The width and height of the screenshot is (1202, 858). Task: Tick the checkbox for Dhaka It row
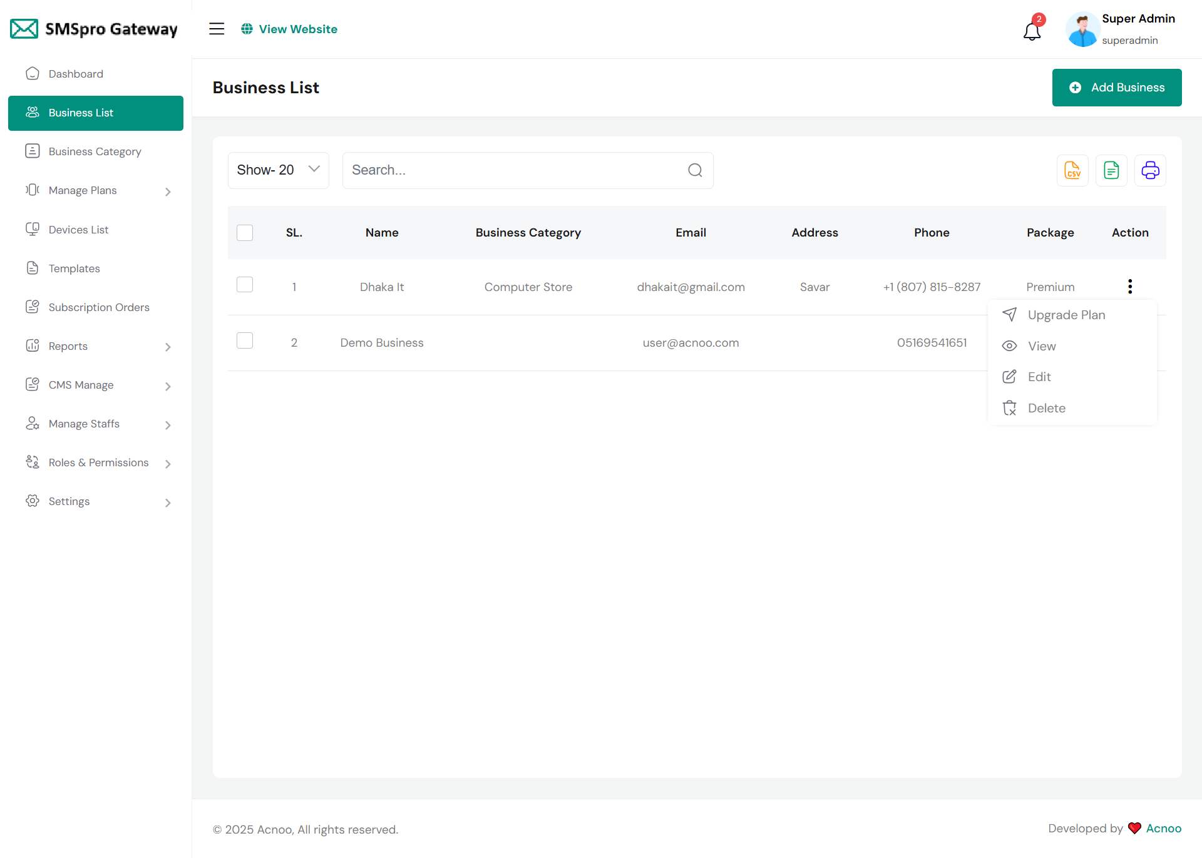pos(245,285)
